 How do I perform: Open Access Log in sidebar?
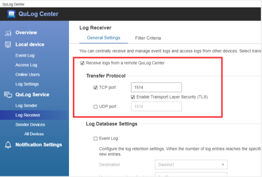[x=26, y=65]
